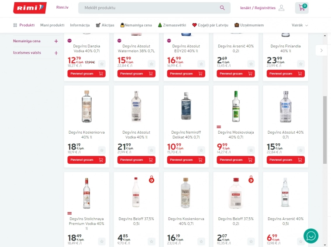Viewport: 331px width, 247px height.
Task: Click the right side panel arrow
Action: [x=321, y=51]
